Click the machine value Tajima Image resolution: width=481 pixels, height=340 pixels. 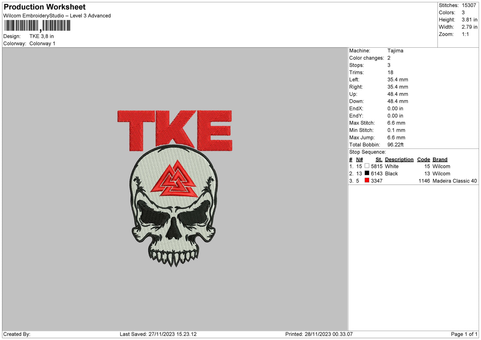[x=395, y=51]
